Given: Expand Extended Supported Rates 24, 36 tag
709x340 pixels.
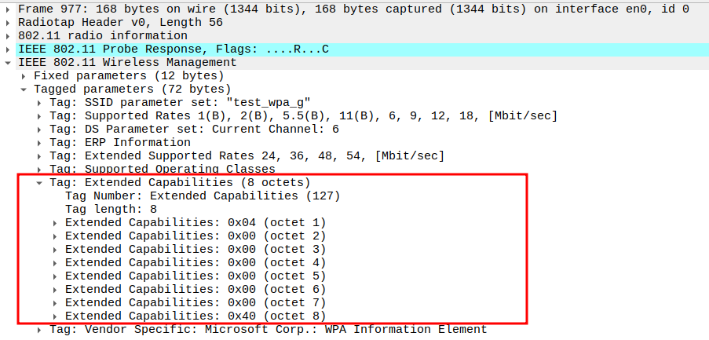Looking at the screenshot, I should tap(39, 156).
